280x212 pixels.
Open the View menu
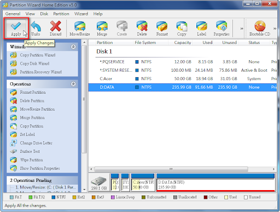coord(30,14)
